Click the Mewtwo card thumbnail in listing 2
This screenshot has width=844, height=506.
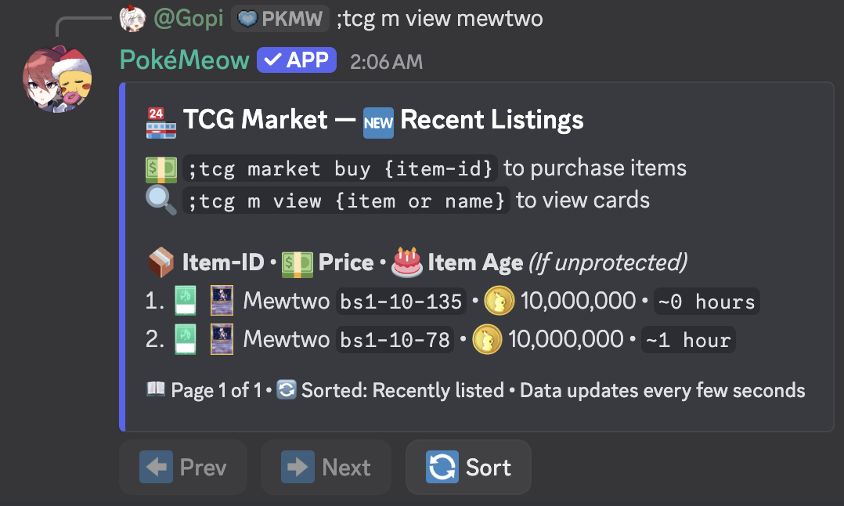(222, 340)
